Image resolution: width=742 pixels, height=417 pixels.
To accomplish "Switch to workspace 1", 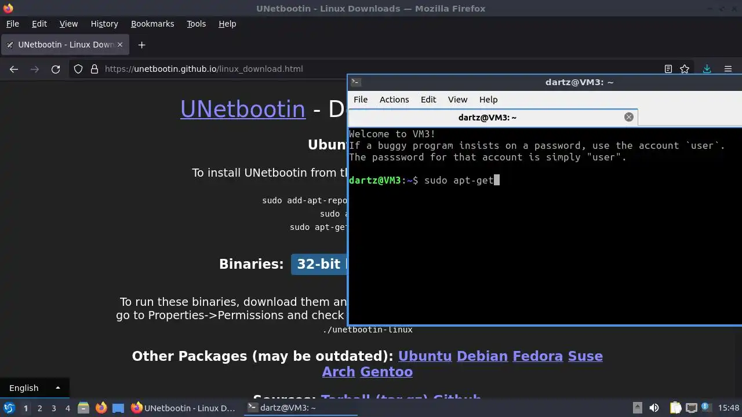I will pos(26,408).
